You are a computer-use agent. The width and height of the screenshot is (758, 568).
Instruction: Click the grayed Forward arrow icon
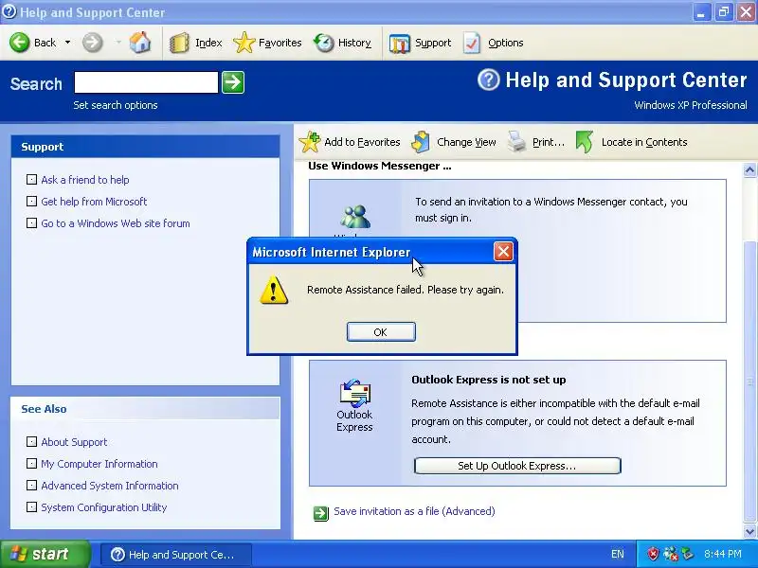92,43
